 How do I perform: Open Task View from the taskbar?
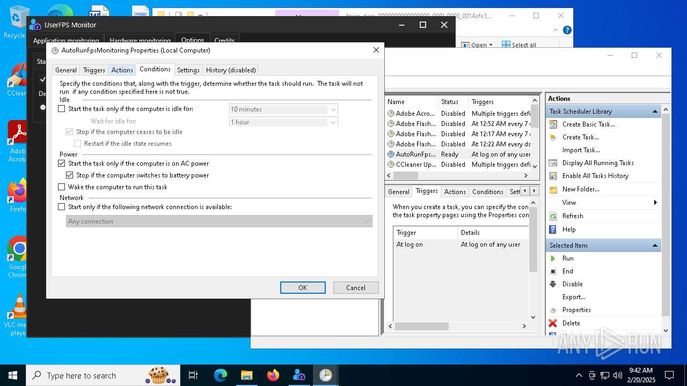point(193,375)
